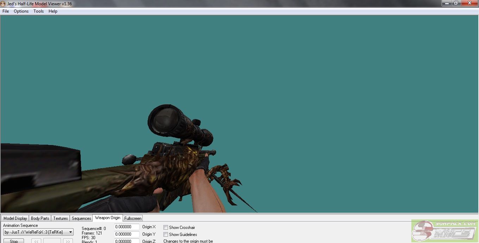Minimize the Model Viewer window
This screenshot has height=243, width=479.
click(447, 3)
